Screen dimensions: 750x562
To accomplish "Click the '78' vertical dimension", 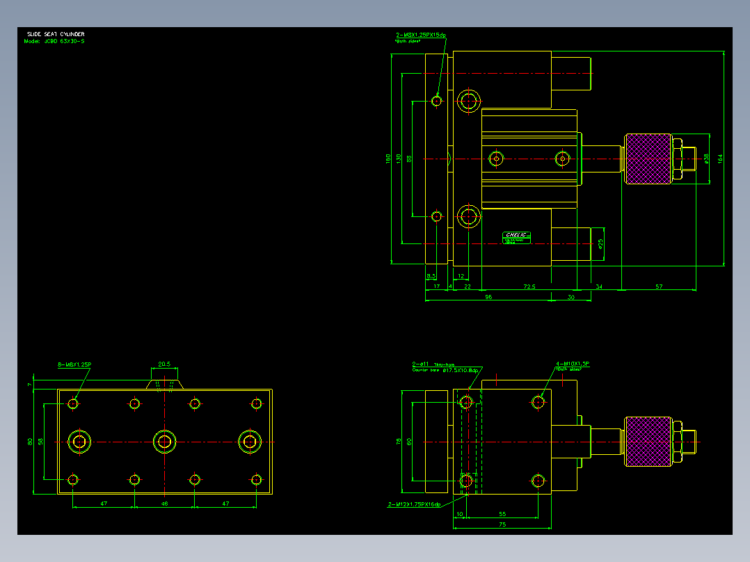I will click(399, 442).
